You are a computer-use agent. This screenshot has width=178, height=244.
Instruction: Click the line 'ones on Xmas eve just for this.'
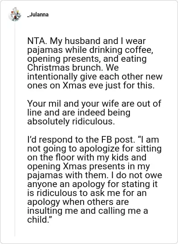tap(91, 85)
